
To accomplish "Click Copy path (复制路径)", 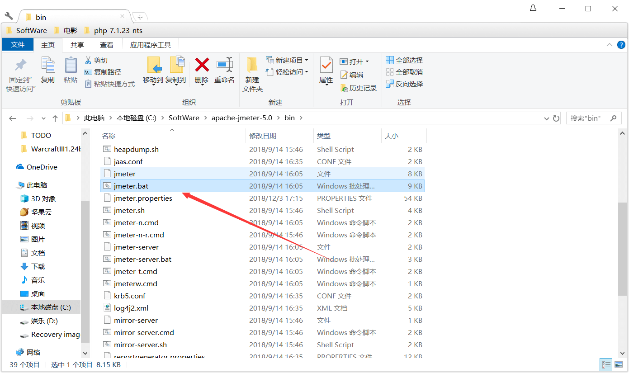I will coord(103,72).
